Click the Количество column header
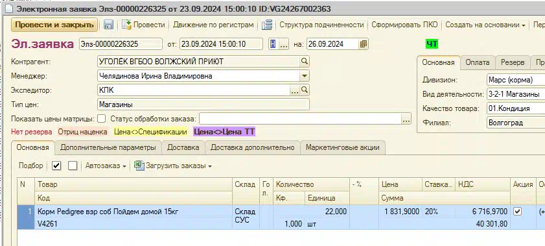The height and width of the screenshot is (246, 545). point(312,184)
